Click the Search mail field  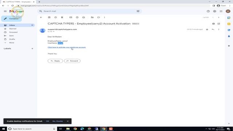point(89,11)
